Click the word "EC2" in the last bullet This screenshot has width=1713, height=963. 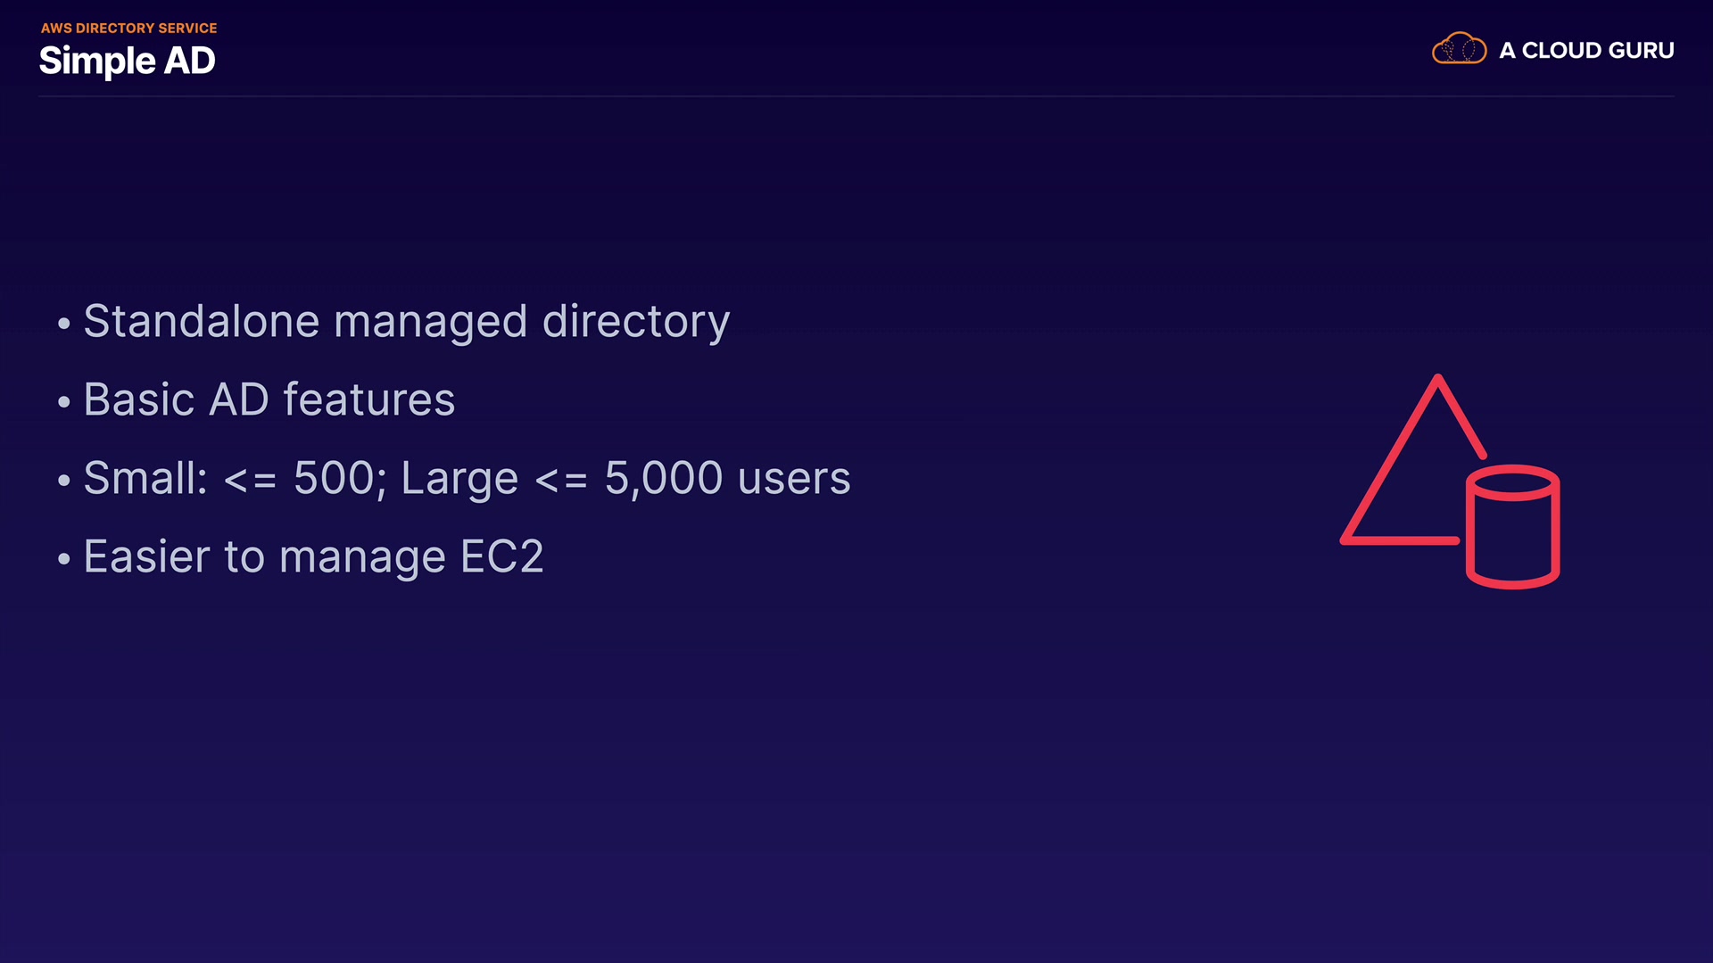[x=501, y=556]
